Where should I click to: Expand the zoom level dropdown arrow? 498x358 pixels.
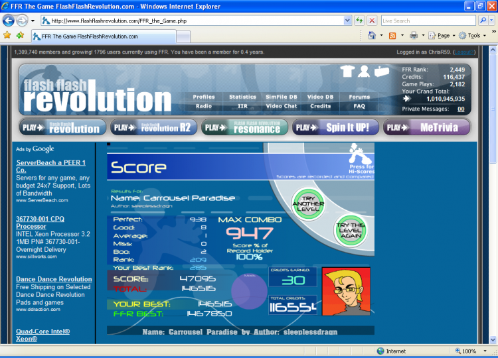click(485, 351)
